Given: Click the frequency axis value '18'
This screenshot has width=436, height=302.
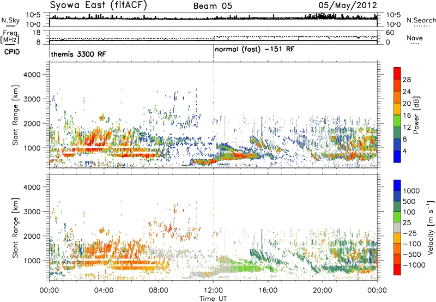Looking at the screenshot, I should (36, 33).
